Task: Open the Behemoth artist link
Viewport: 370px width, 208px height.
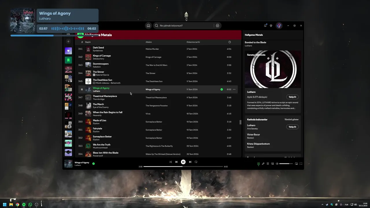Action: 116,83
